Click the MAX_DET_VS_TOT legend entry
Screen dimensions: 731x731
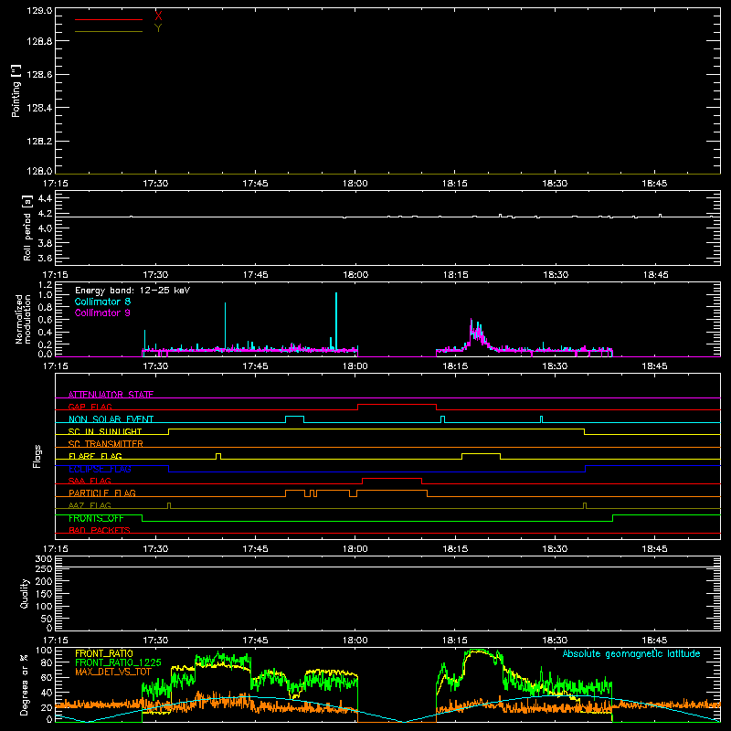(x=113, y=672)
